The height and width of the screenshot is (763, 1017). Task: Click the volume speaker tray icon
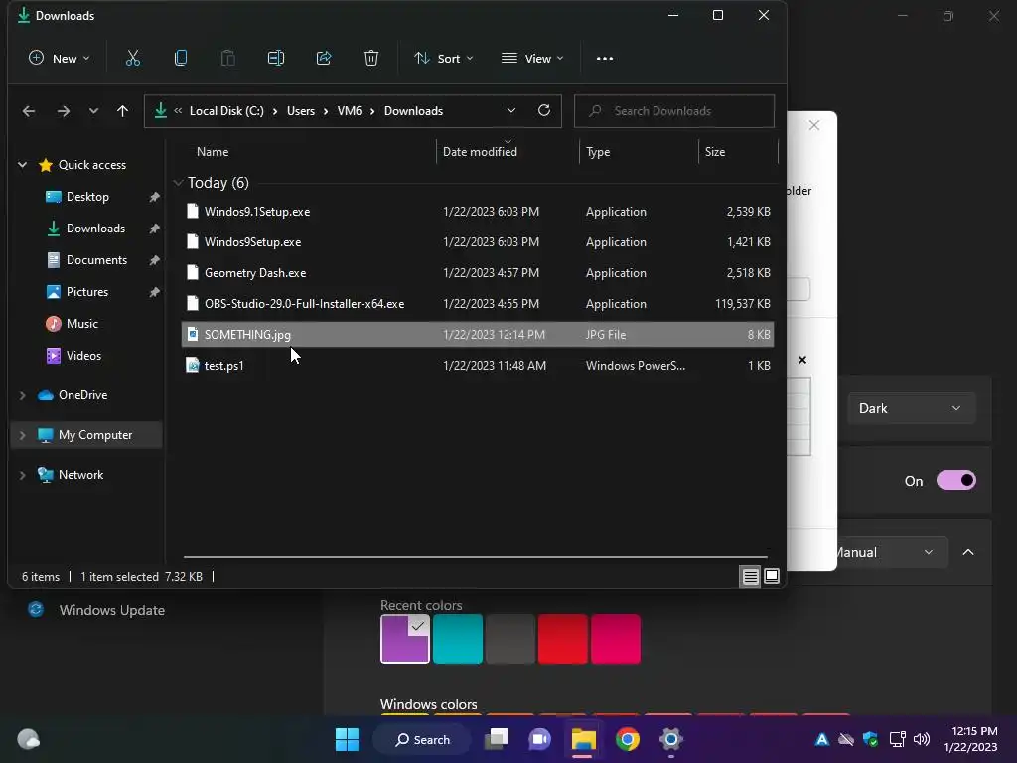pos(922,739)
